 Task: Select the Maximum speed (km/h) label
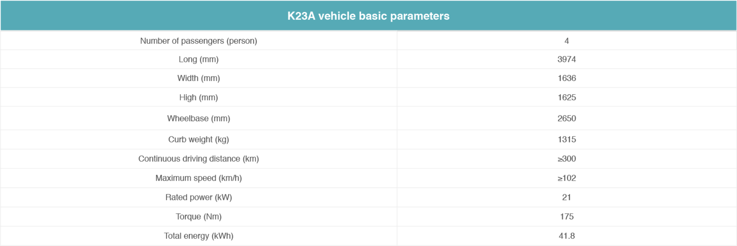click(x=198, y=178)
